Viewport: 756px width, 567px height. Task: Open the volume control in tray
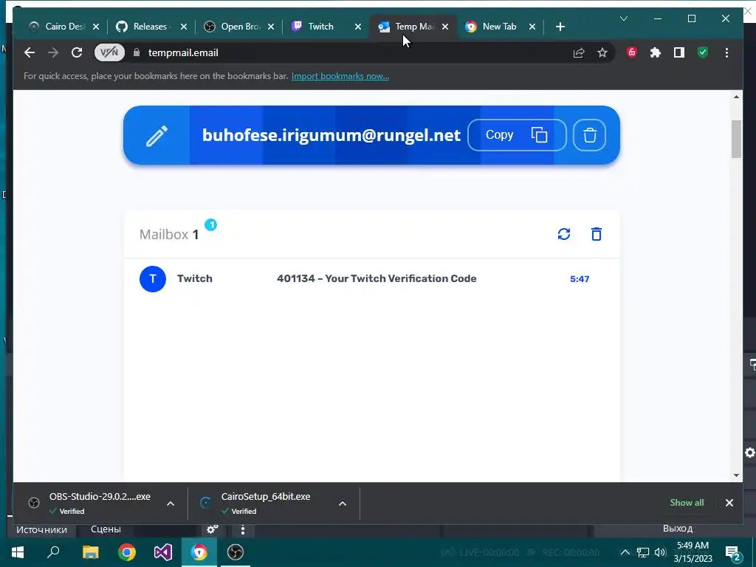(x=660, y=552)
